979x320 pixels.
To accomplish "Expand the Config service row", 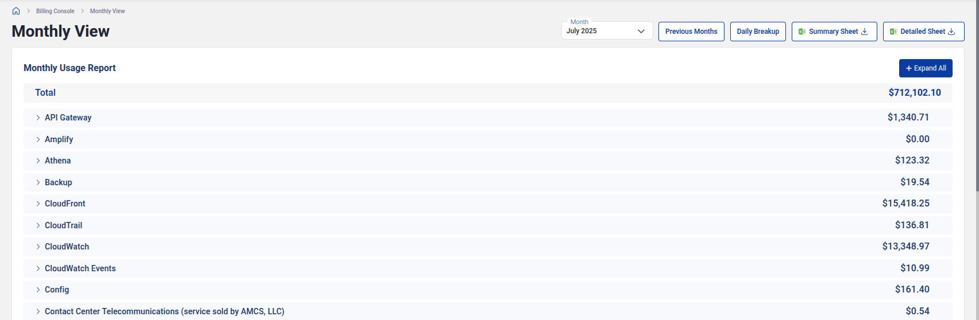I will click(x=38, y=290).
